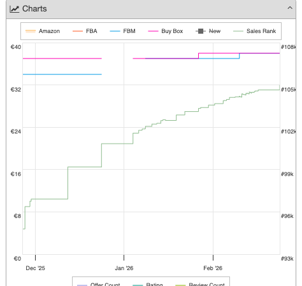Toggle Sales Rank series in legend

255,31
